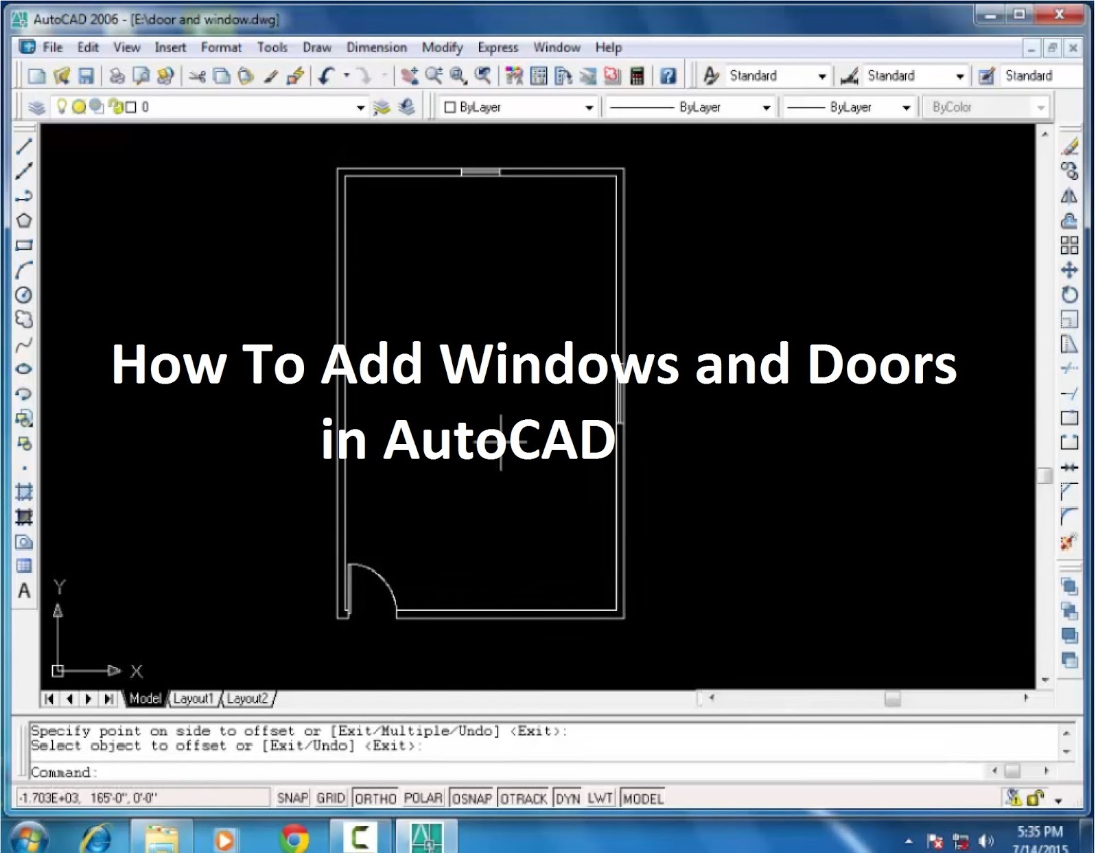Select the Revision Cloud tool
The height and width of the screenshot is (853, 1098).
coord(24,319)
